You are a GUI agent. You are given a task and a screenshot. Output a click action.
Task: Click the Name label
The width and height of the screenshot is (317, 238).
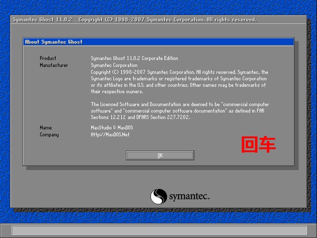[x=46, y=128]
